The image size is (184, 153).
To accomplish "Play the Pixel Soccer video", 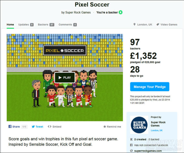I will tap(65, 78).
